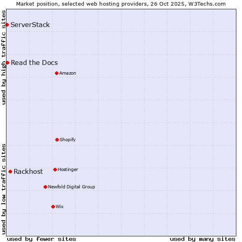Screen dimensions: 242x242
Task: Click the chart title mentioning W3Techs.com
Action: (x=121, y=4)
